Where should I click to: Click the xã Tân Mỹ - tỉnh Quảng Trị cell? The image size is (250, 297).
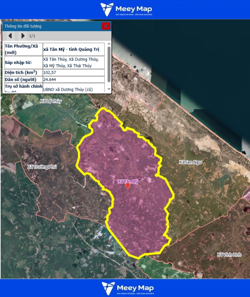(74, 50)
